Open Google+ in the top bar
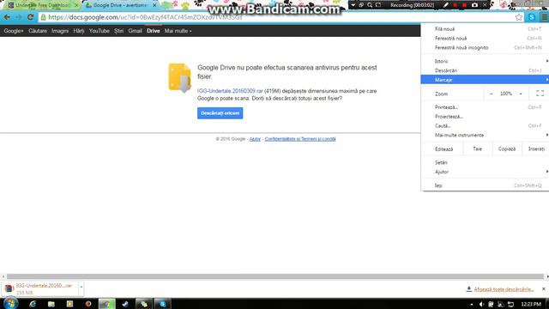Viewport: 549px width, 309px height. [14, 31]
